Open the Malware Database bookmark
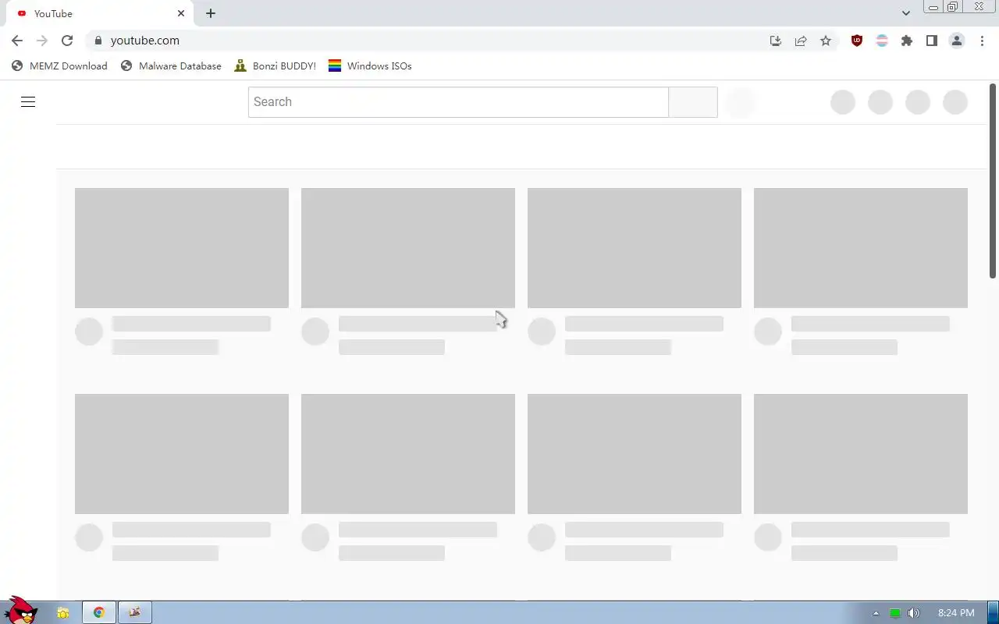 click(x=171, y=66)
